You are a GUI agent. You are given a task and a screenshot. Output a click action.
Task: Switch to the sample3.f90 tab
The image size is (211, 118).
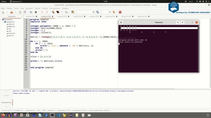62,16
